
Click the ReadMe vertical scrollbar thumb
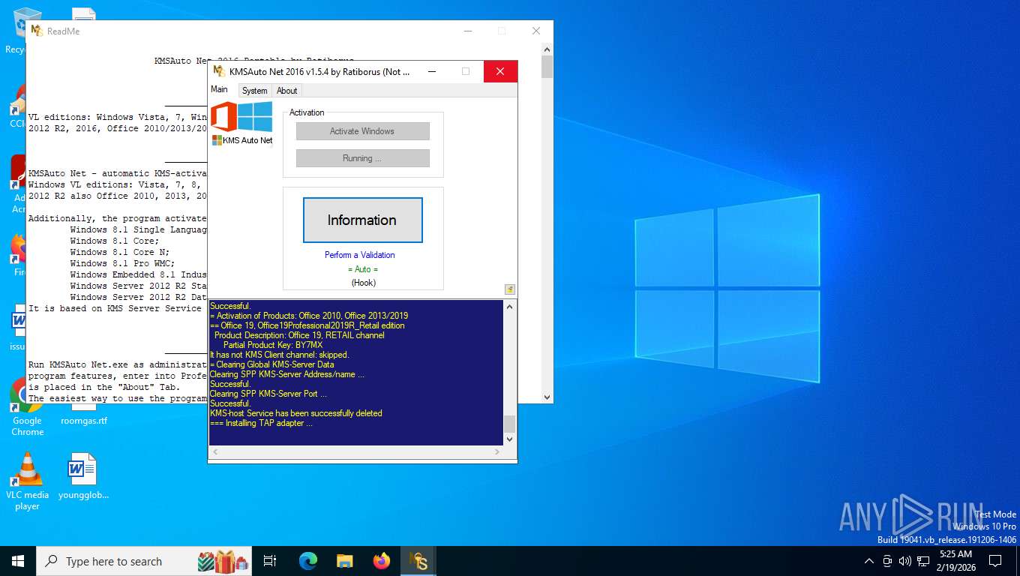(547, 67)
